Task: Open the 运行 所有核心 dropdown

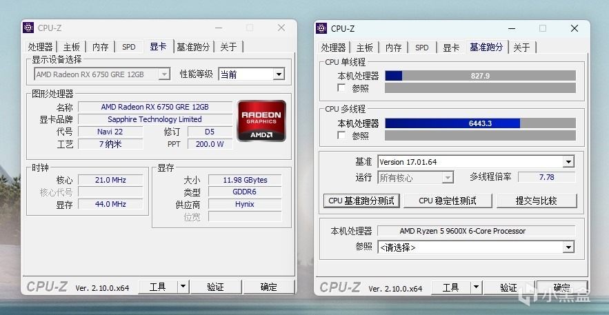Action: pos(416,178)
